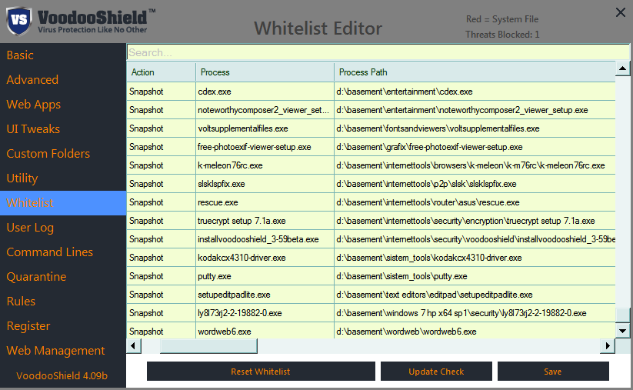Click the vertical scrollbar down arrow
Image resolution: width=633 pixels, height=390 pixels.
[622, 331]
